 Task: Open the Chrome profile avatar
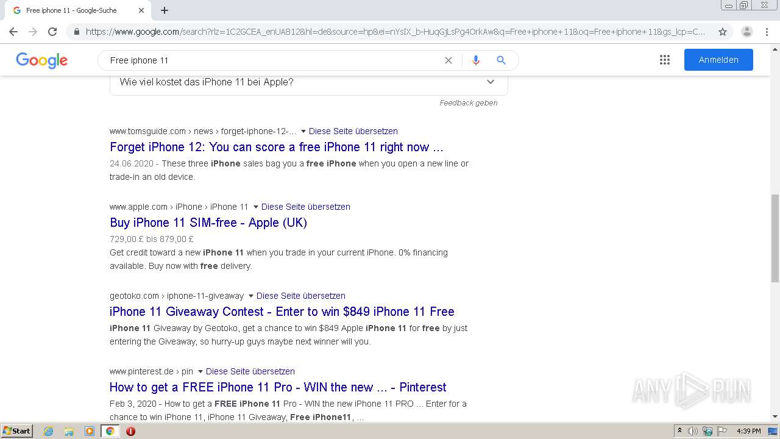(x=747, y=32)
